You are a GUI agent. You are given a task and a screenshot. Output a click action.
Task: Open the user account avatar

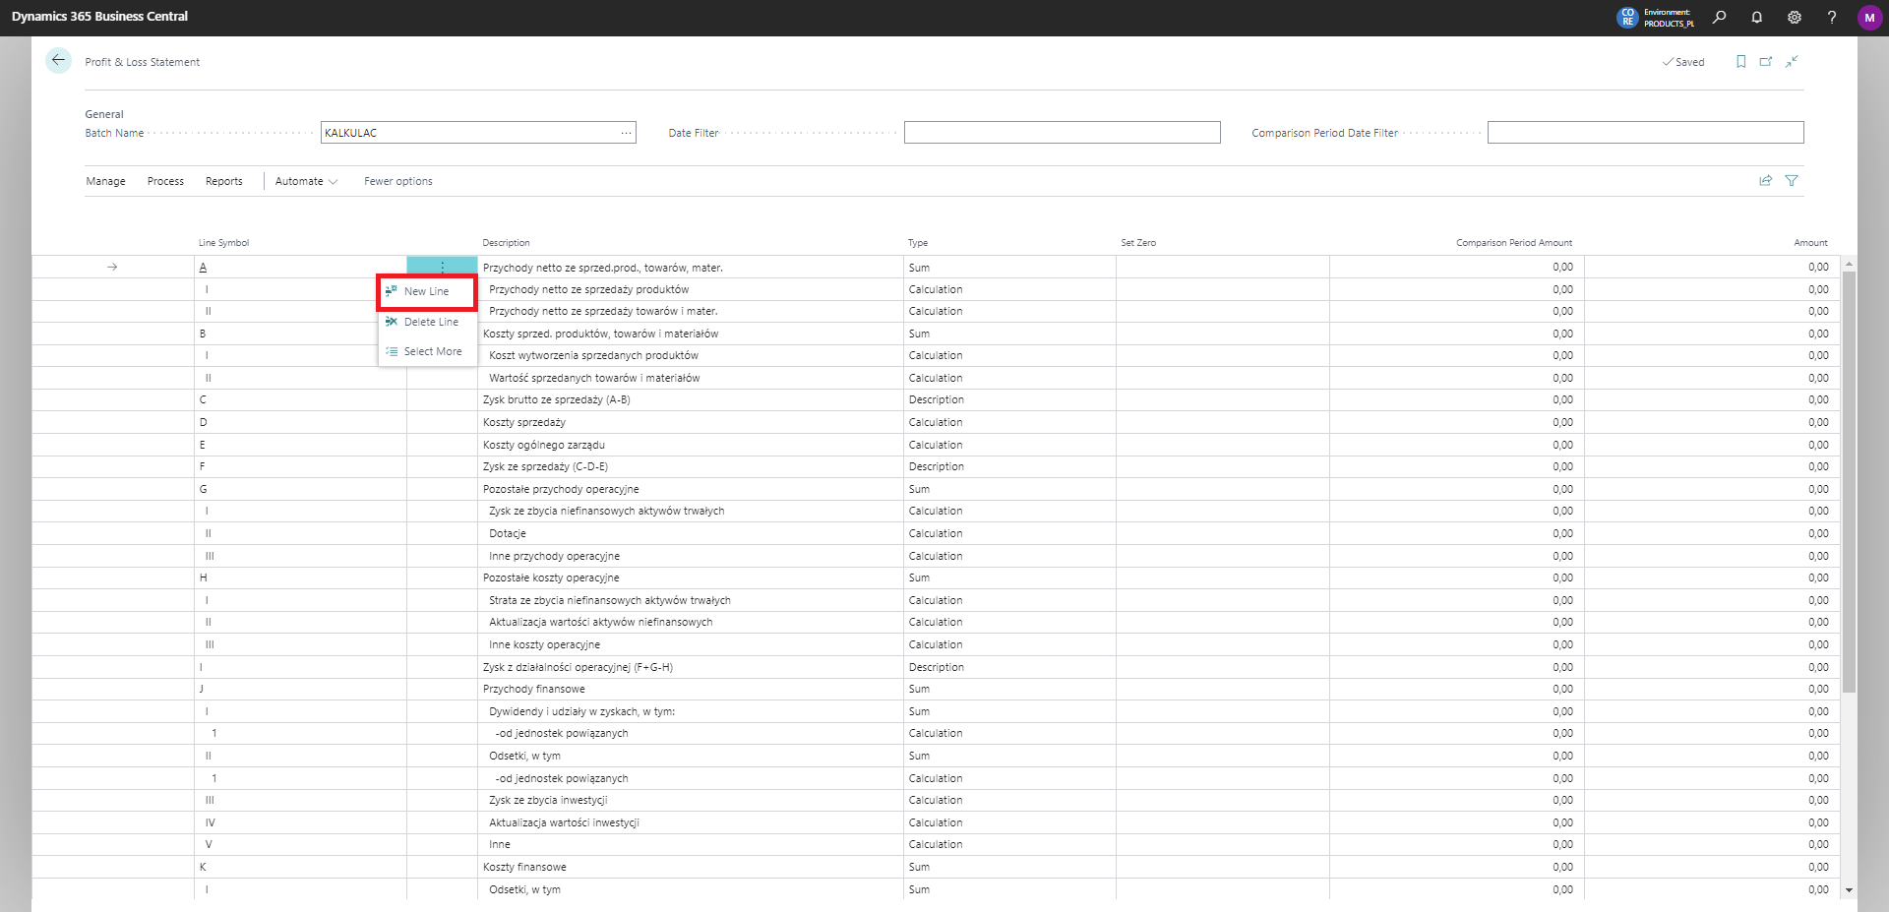click(x=1868, y=17)
